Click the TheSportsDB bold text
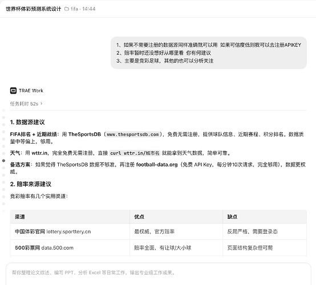The image size is (316, 285). [x=84, y=135]
